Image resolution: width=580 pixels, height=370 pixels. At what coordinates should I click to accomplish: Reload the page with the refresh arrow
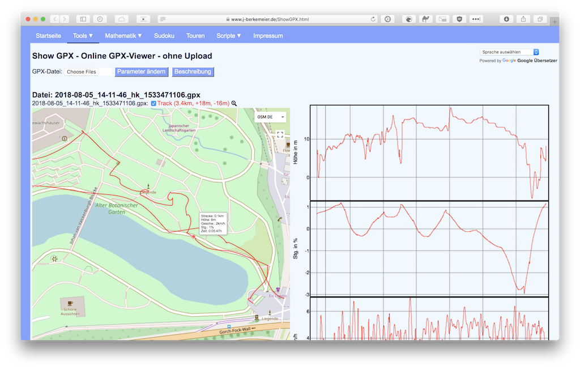point(373,19)
